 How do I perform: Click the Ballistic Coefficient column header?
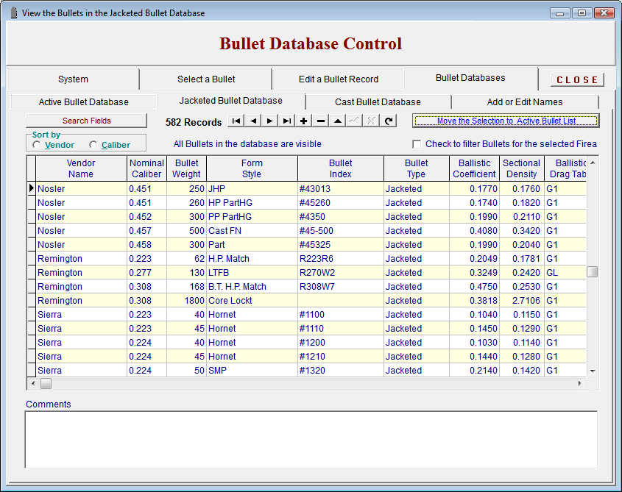tap(474, 168)
